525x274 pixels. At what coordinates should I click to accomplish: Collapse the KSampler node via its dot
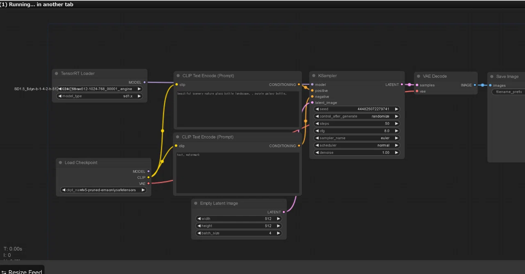tap(314, 76)
